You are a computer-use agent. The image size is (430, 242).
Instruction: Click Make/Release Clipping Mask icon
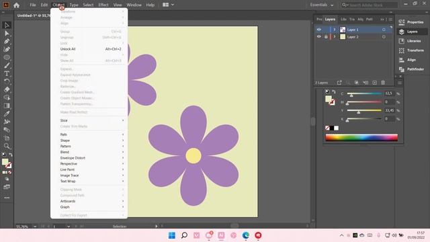357,83
